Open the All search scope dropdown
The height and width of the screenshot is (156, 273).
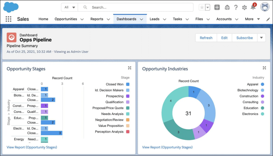[70, 7]
